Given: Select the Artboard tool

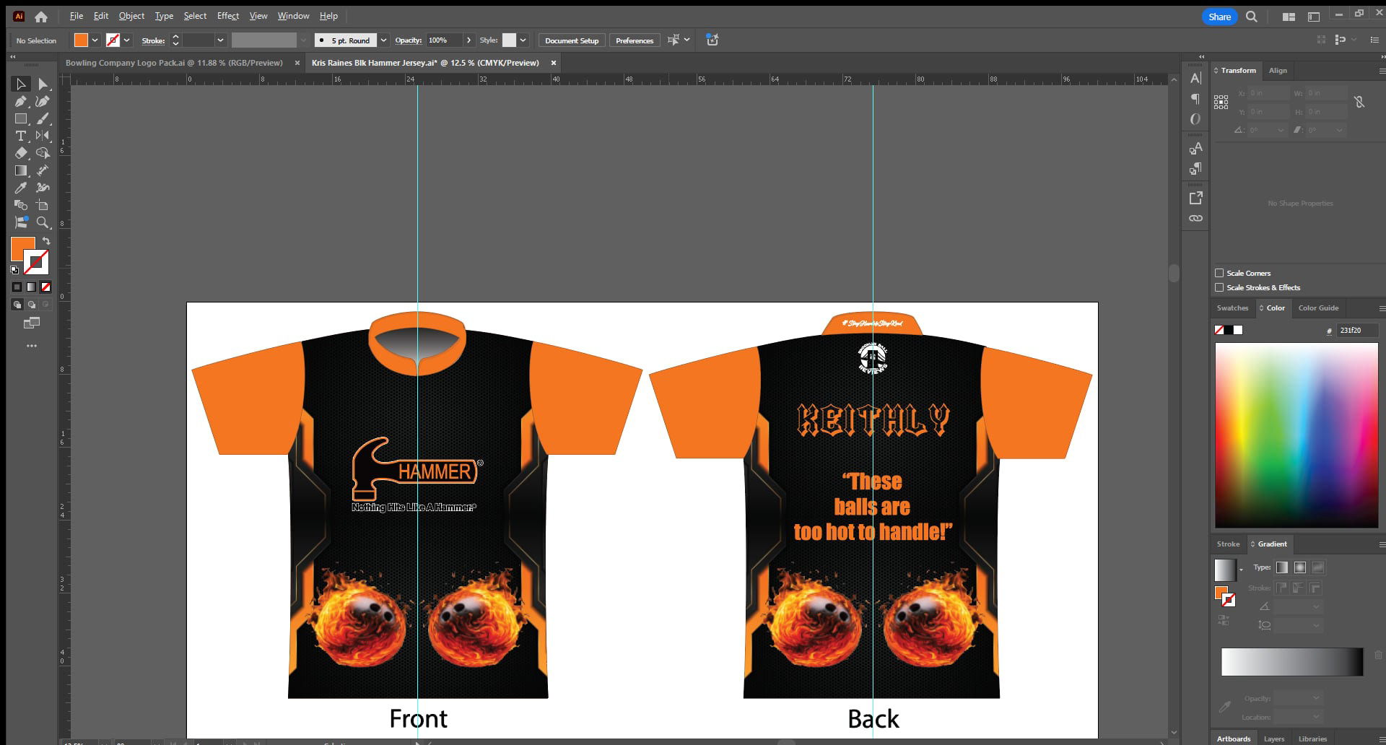Looking at the screenshot, I should tap(43, 205).
